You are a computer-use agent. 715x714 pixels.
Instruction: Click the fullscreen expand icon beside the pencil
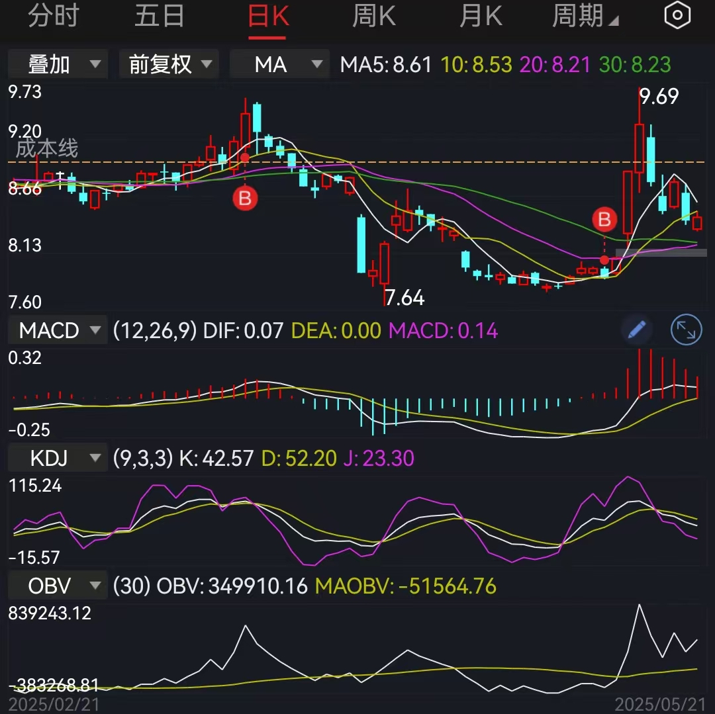(686, 330)
